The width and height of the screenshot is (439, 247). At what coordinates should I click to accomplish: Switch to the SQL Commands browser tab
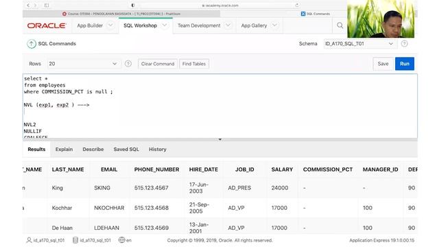(x=316, y=14)
